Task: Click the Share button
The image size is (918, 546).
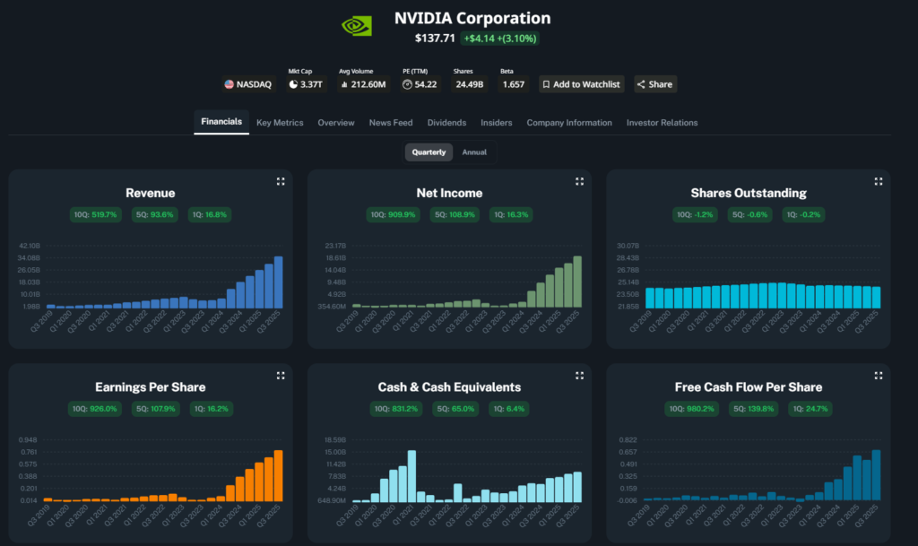Action: pyautogui.click(x=655, y=84)
